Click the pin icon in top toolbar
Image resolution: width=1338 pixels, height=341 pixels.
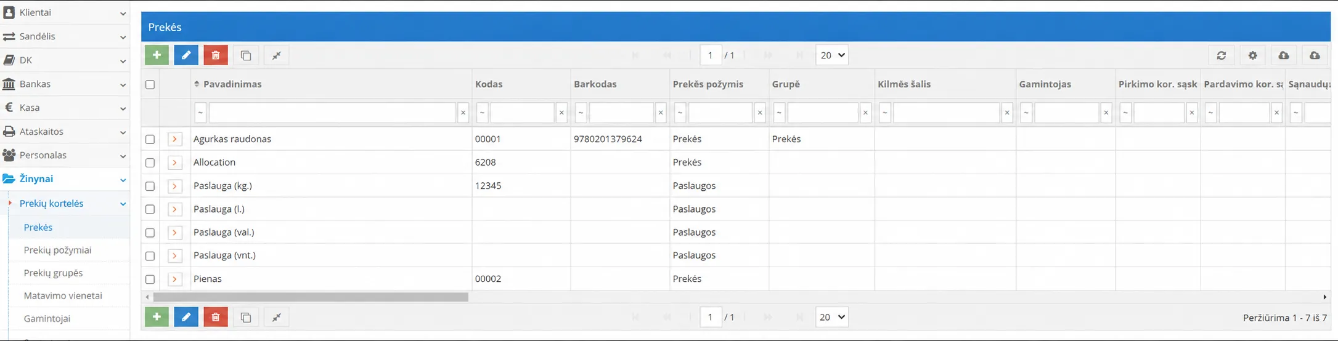pos(277,55)
